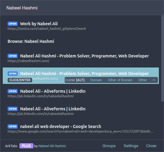Click the CLOSE [ALT]: label
The width and height of the screenshot is (164, 152).
click(x=75, y=80)
